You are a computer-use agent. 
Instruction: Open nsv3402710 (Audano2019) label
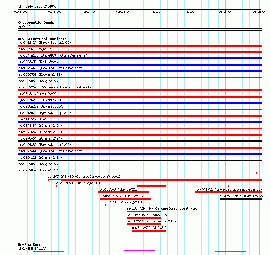point(148,215)
